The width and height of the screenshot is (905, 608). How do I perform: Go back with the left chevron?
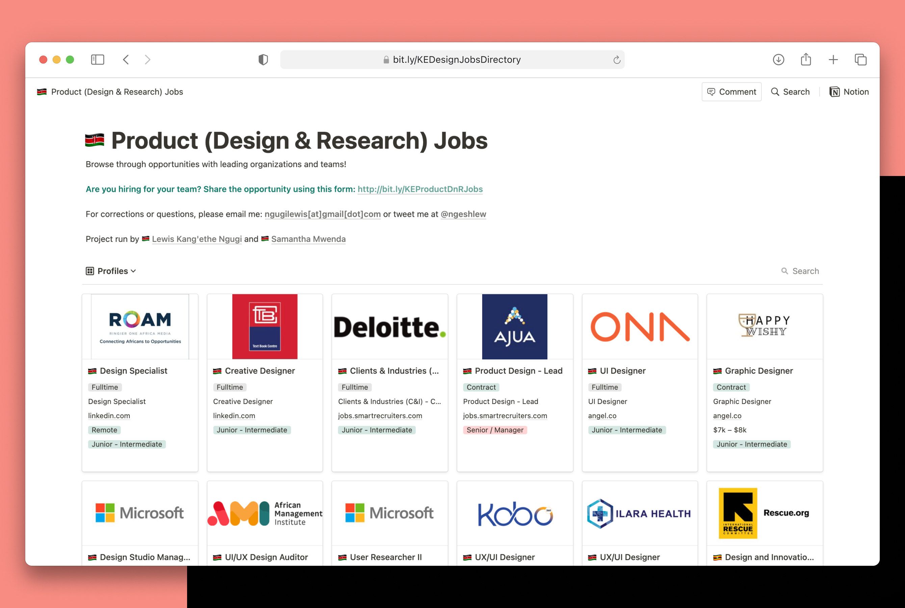click(x=126, y=59)
